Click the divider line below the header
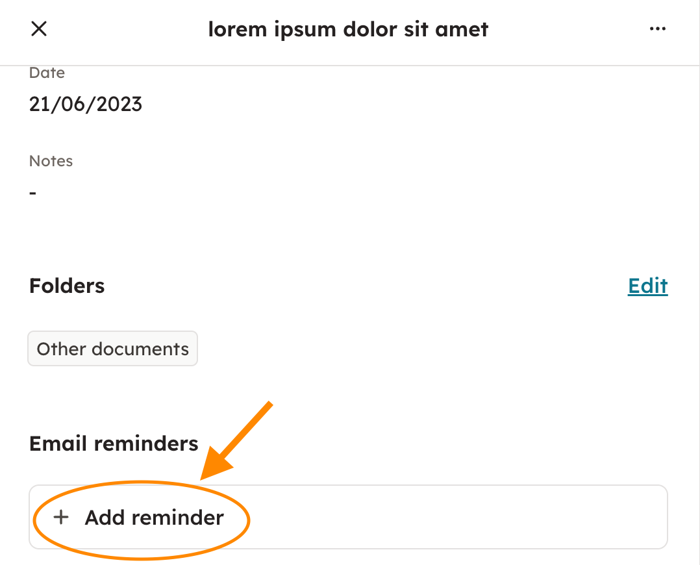 tap(350, 66)
